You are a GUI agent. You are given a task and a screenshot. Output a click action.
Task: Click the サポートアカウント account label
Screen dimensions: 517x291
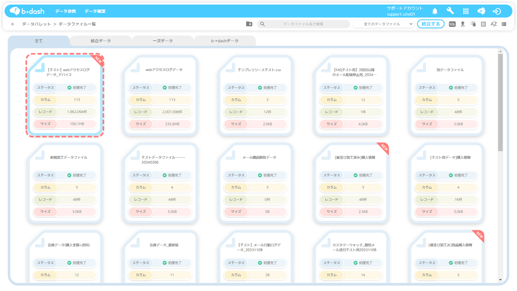tap(405, 8)
